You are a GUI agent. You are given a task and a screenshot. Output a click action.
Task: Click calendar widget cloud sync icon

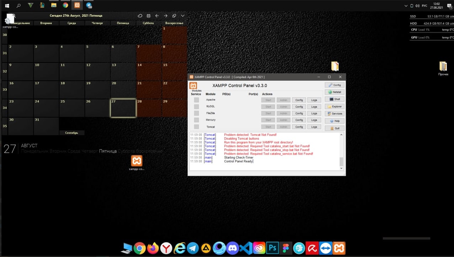[x=140, y=16]
